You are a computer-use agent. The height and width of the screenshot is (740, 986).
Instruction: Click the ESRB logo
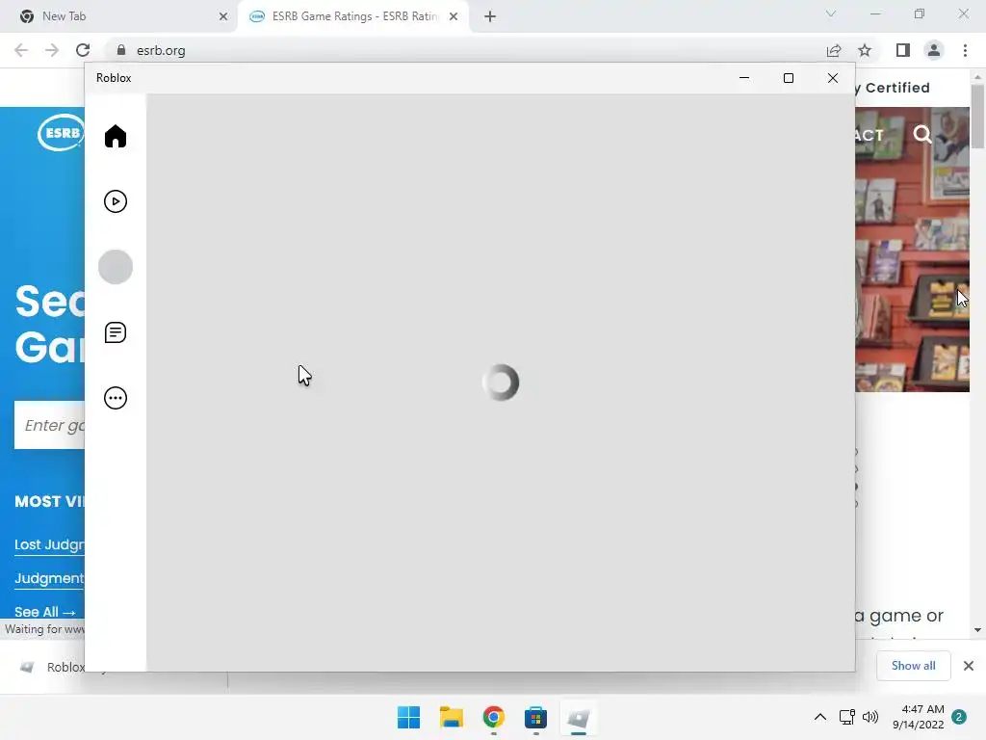[61, 133]
